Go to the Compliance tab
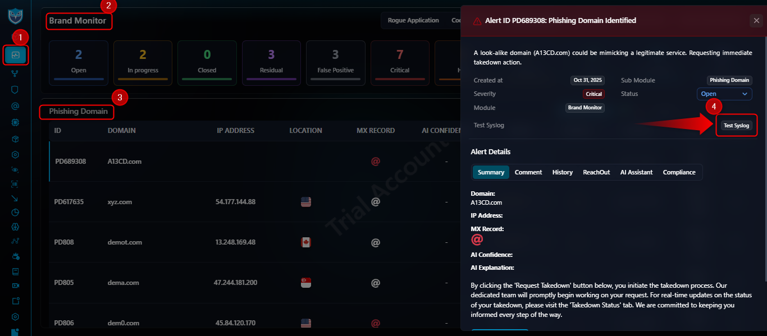 click(679, 172)
